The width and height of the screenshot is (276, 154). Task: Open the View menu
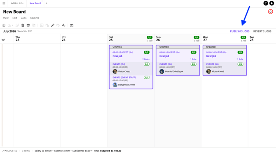[x=6, y=18]
